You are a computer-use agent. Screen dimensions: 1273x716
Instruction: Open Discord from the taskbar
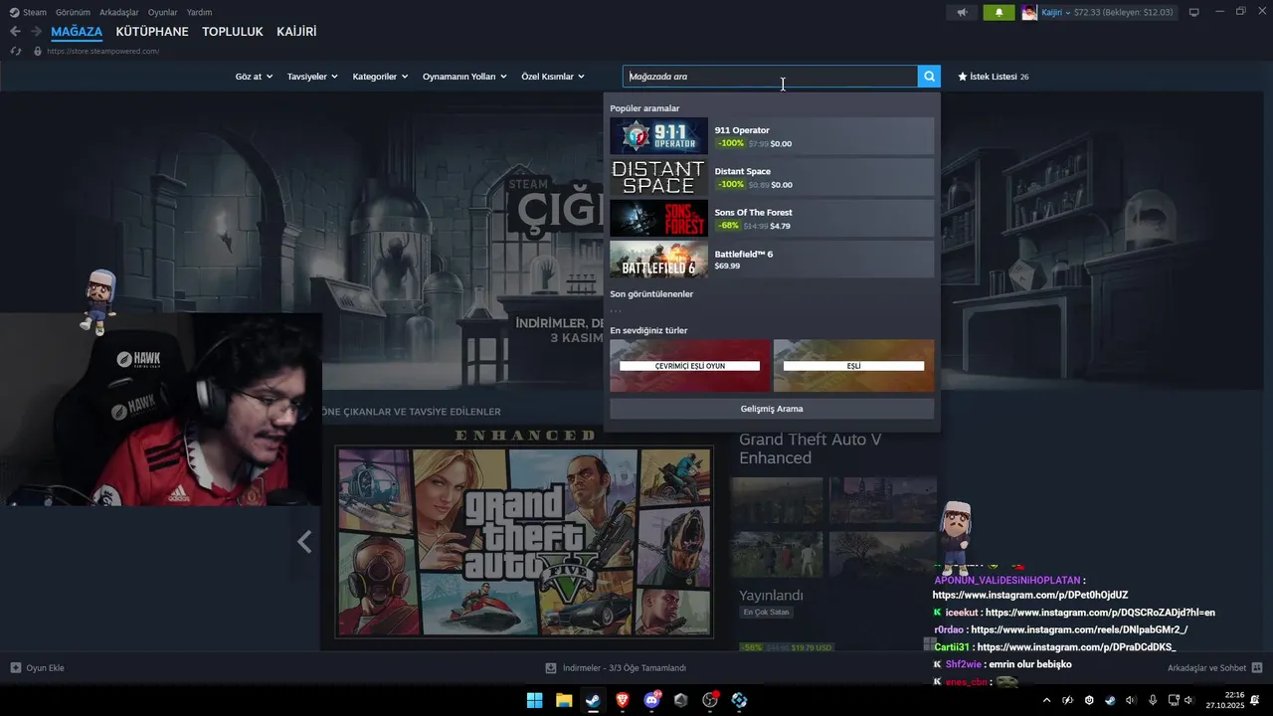coord(651,700)
